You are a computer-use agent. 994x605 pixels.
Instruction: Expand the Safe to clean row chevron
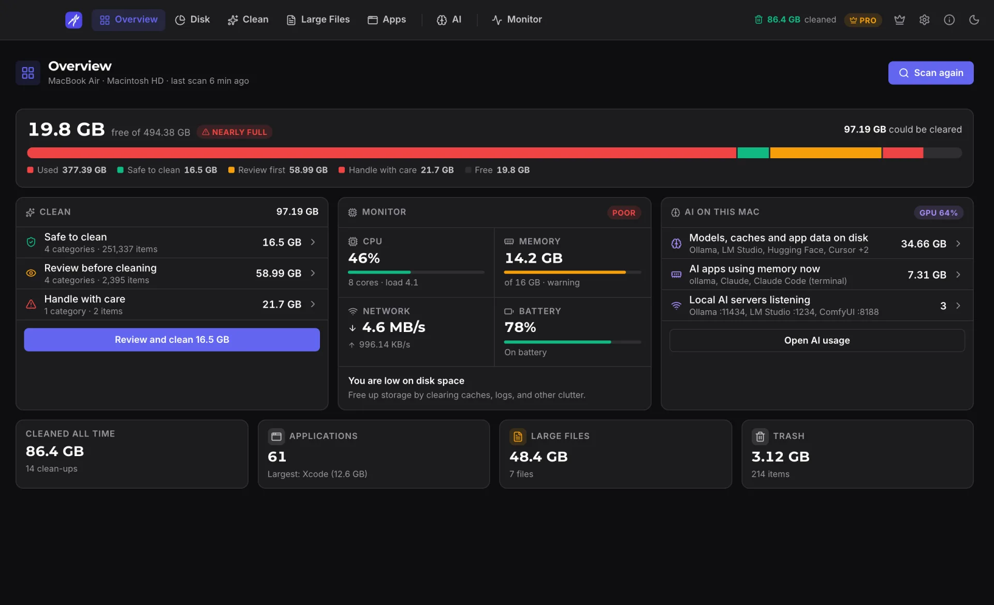[x=313, y=242]
